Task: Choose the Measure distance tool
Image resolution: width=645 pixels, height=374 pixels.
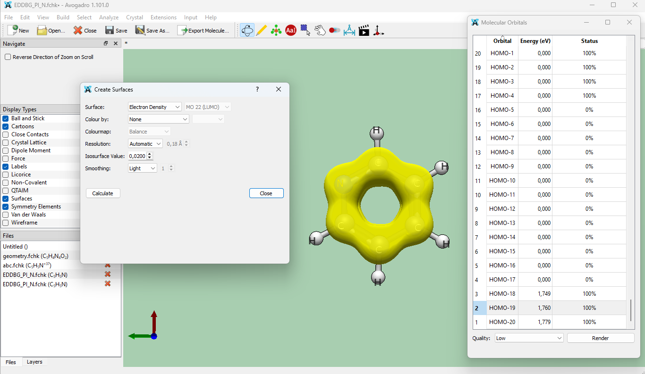Action: (x=349, y=31)
